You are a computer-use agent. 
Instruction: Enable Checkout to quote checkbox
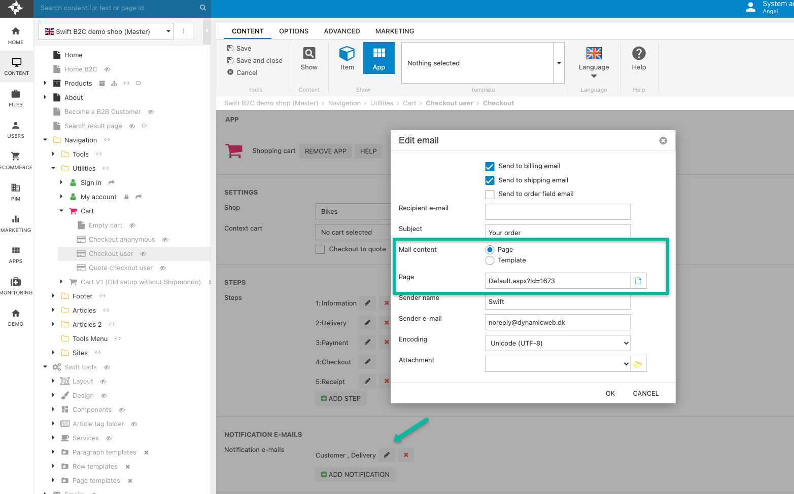coord(320,249)
